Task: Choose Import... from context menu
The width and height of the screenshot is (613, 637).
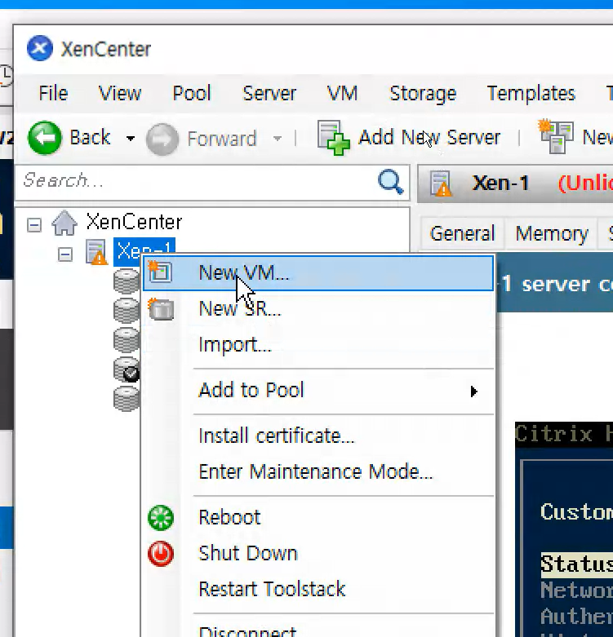Action: [318, 344]
